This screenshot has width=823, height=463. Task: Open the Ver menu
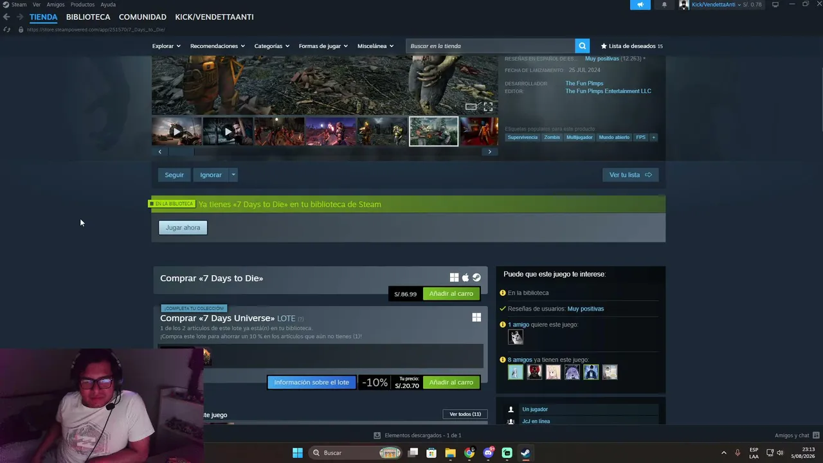pyautogui.click(x=37, y=5)
